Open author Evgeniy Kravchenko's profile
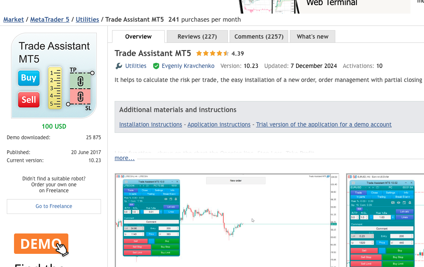The height and width of the screenshot is (267, 424). click(188, 66)
